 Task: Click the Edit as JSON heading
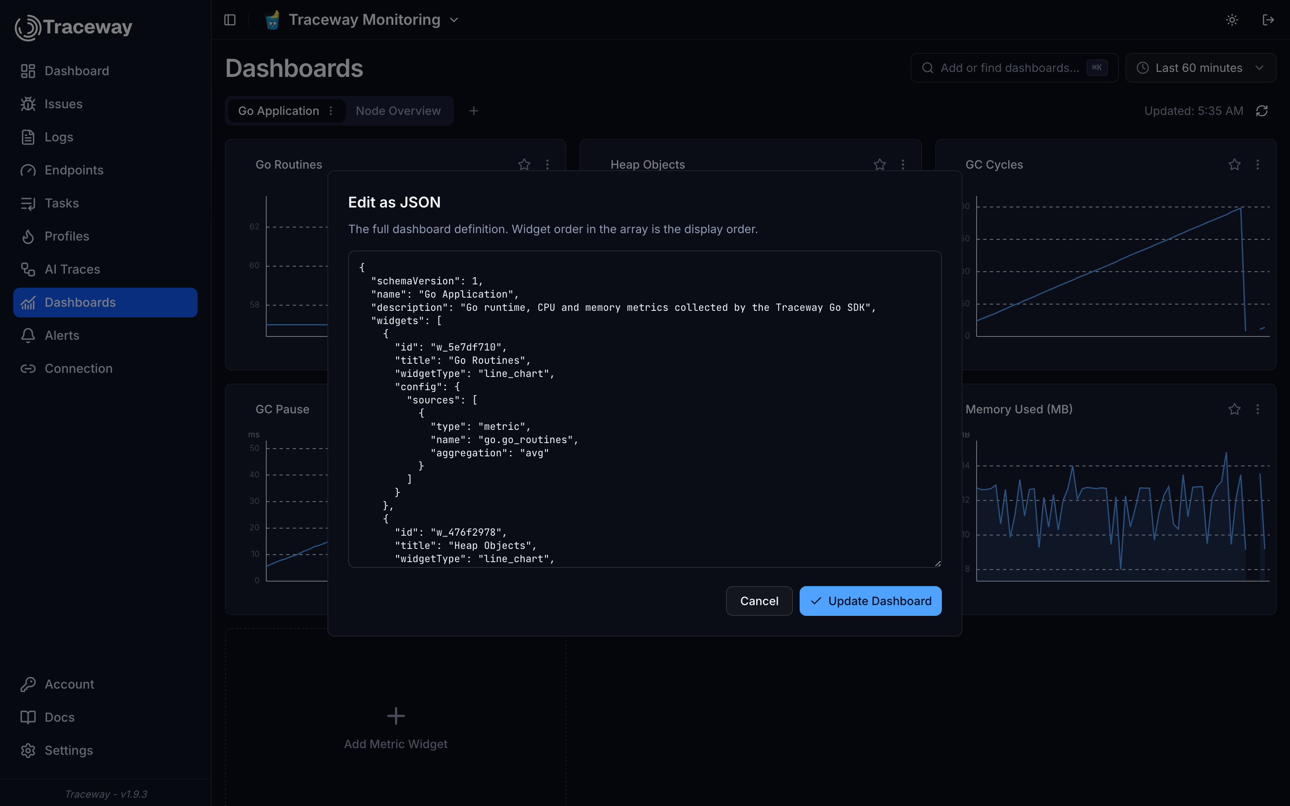point(394,202)
